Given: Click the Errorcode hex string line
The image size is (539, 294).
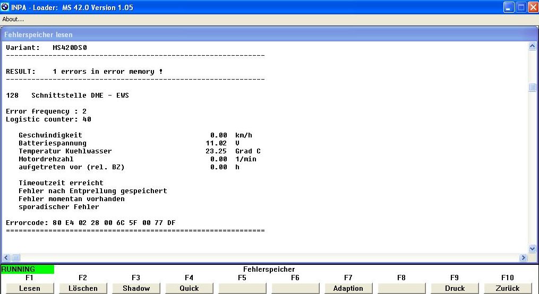Looking at the screenshot, I should [91, 223].
